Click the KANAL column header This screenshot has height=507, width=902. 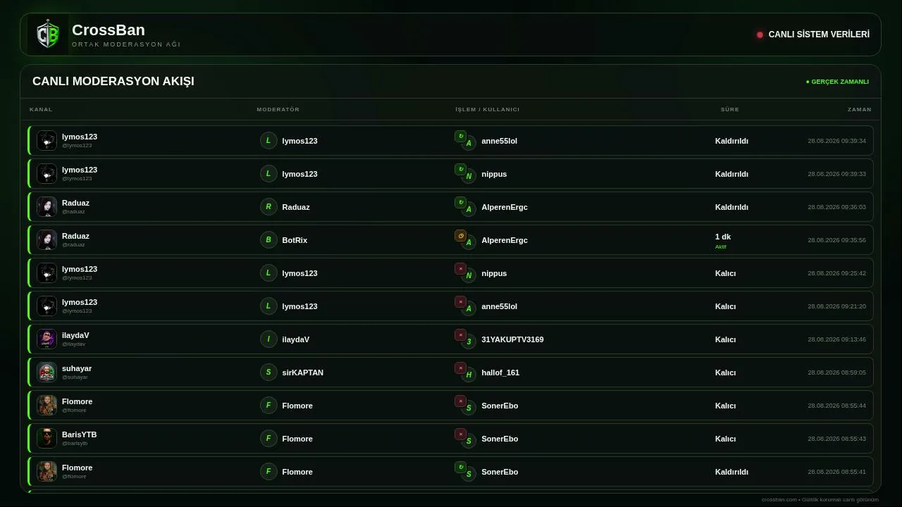41,109
